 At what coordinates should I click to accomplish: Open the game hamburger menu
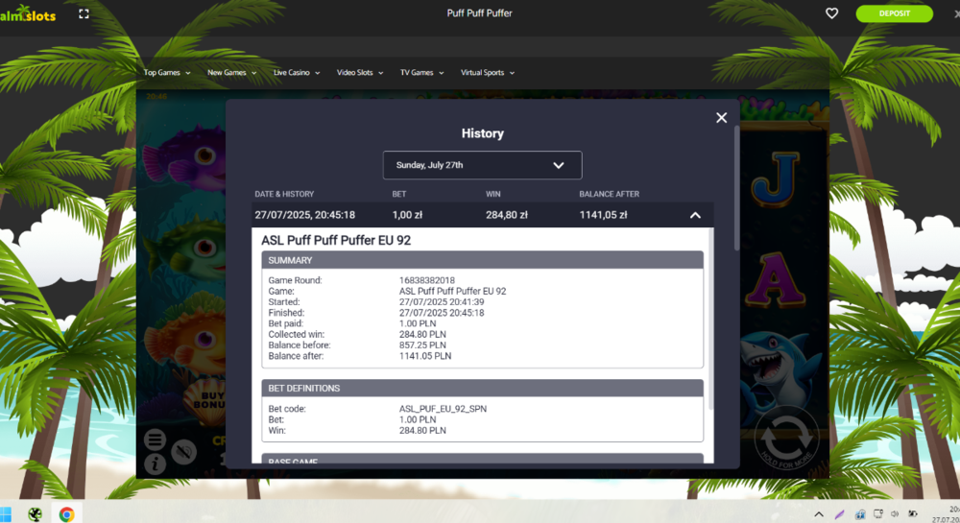pyautogui.click(x=155, y=440)
